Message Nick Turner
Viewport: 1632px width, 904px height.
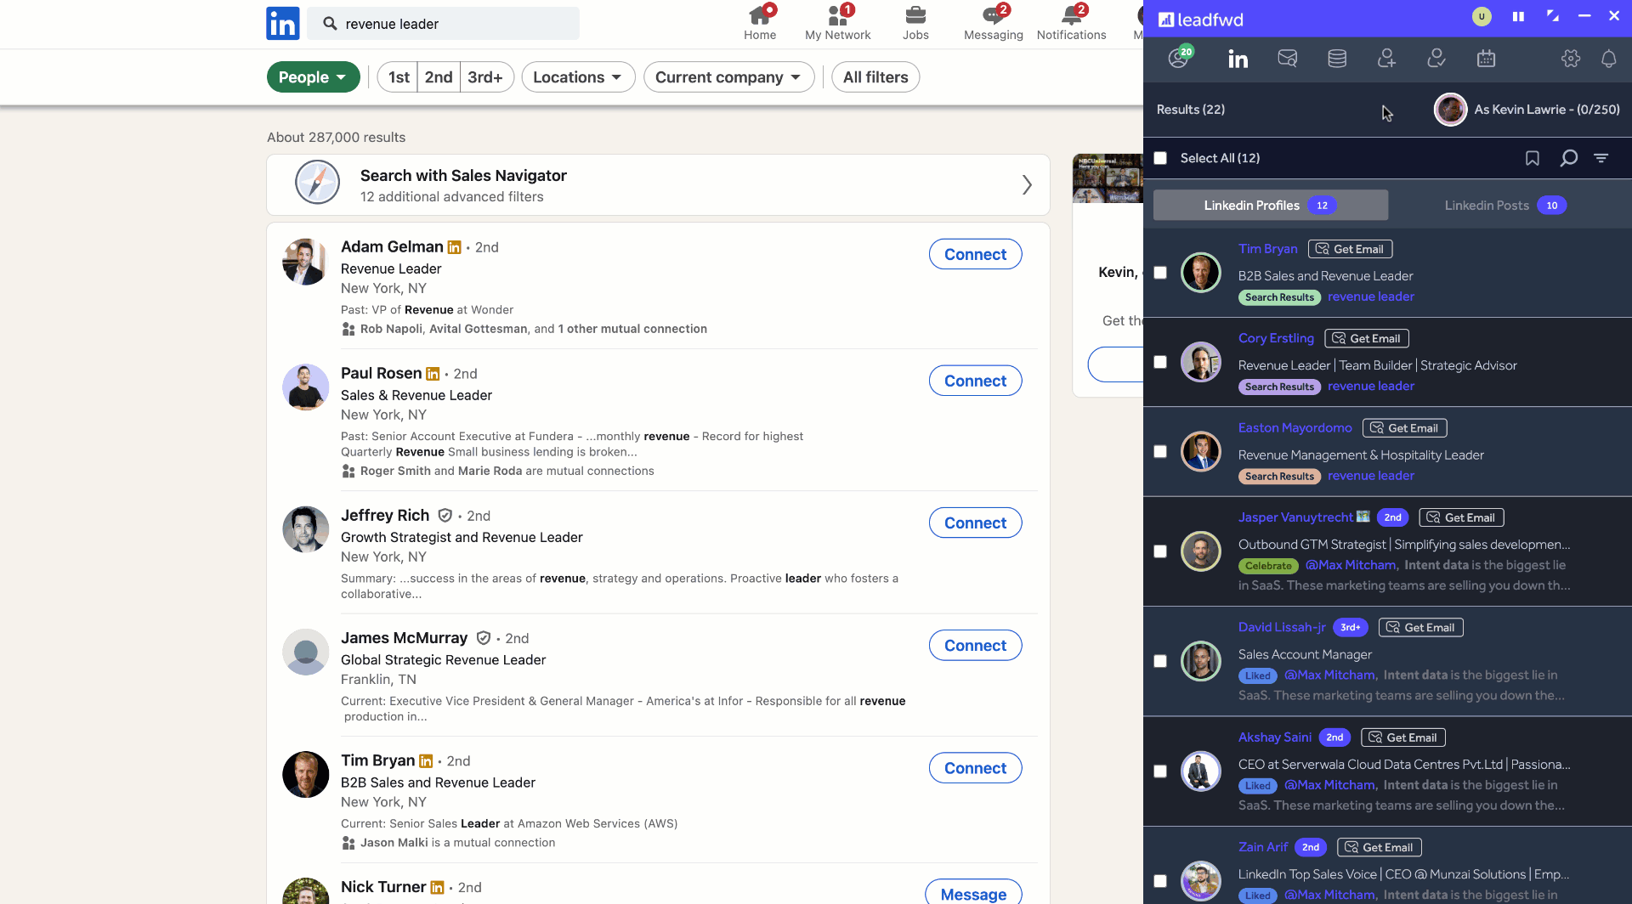[973, 893]
